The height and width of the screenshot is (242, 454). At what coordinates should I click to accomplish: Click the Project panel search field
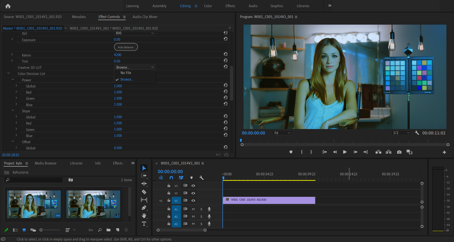point(34,180)
